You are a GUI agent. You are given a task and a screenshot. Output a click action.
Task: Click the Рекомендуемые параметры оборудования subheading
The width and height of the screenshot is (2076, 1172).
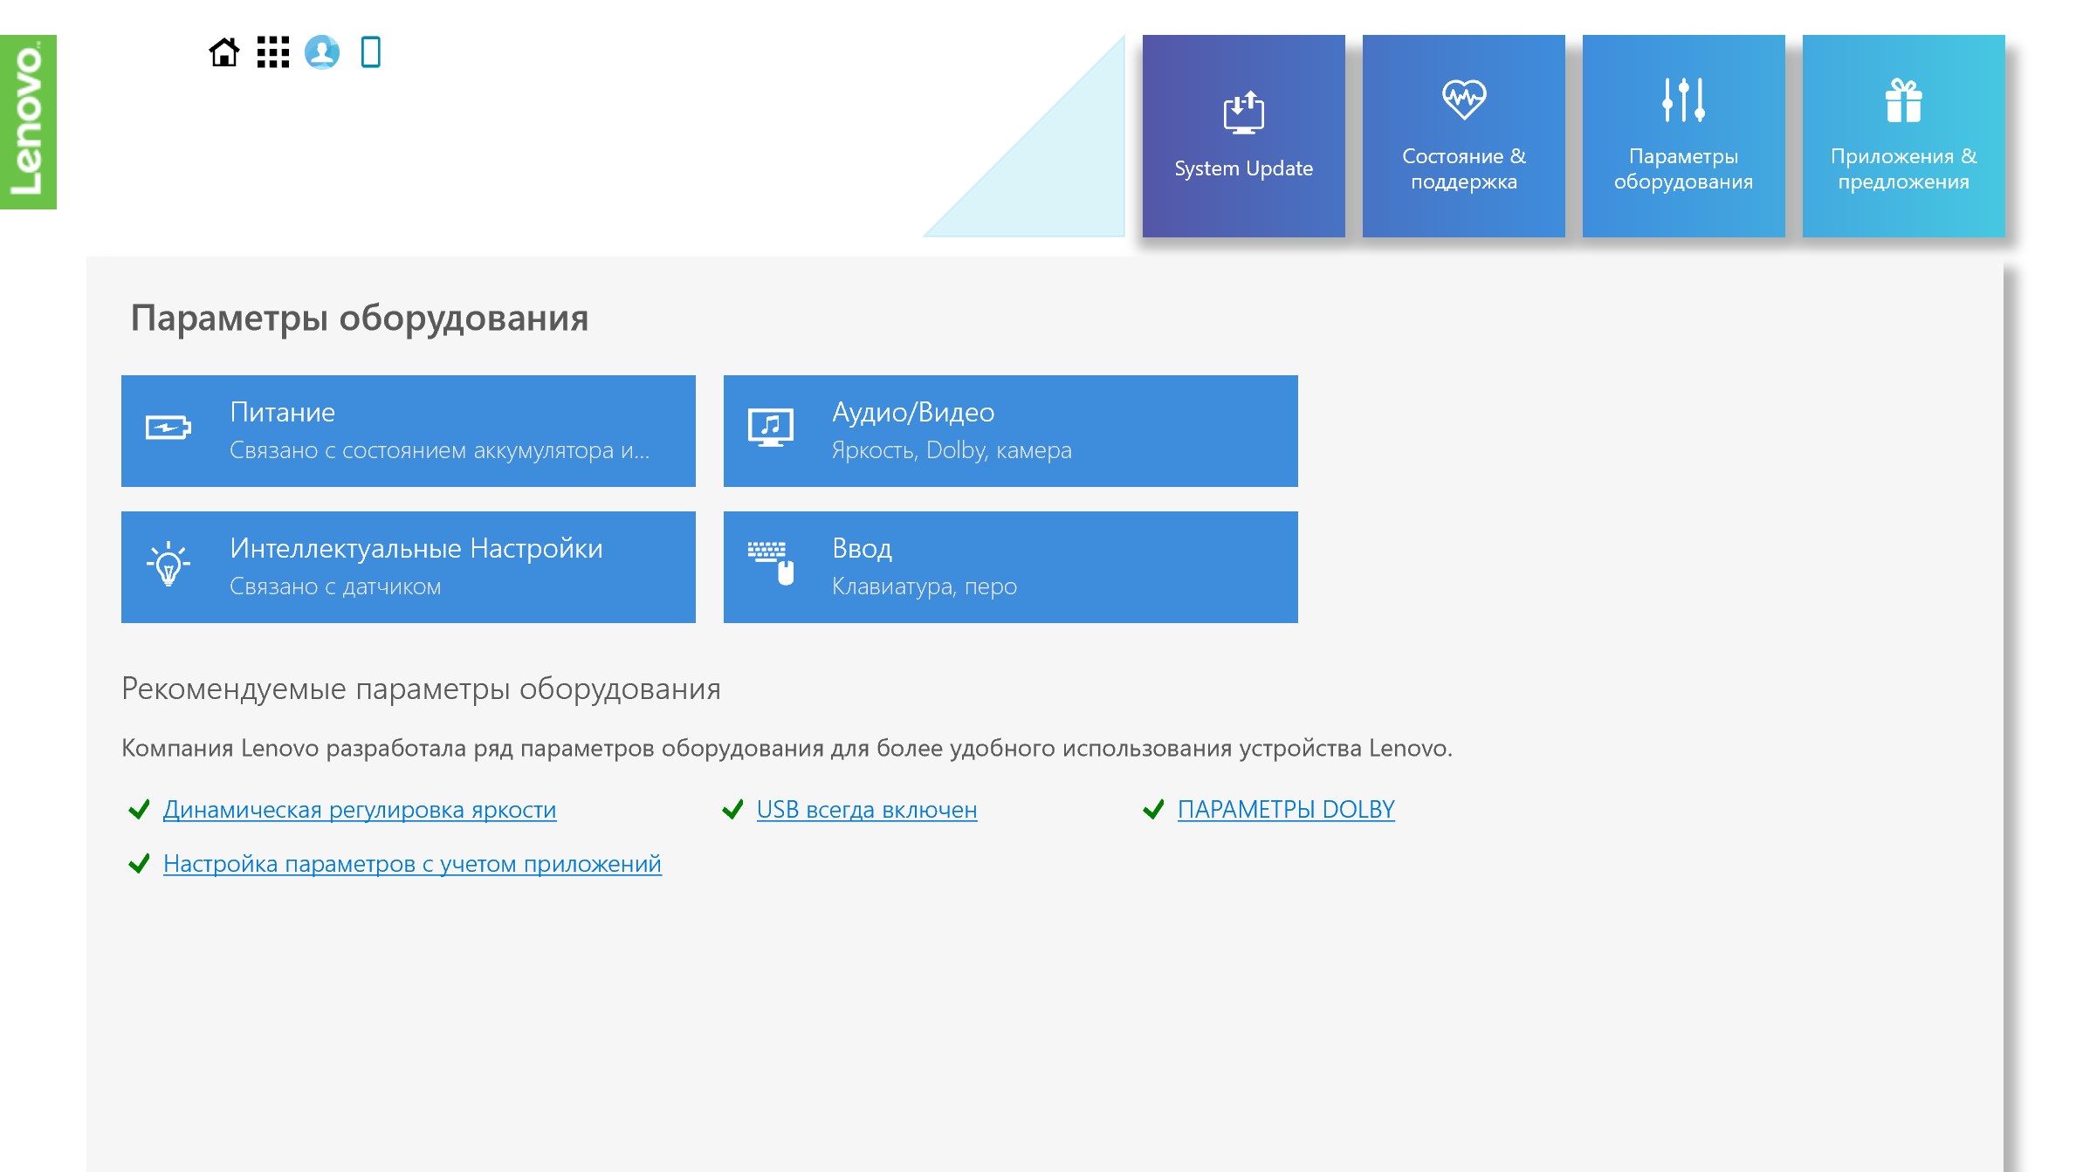coord(421,689)
